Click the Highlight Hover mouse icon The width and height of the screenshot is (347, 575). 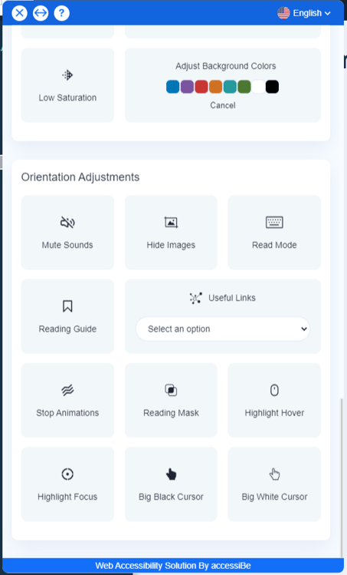coord(274,390)
